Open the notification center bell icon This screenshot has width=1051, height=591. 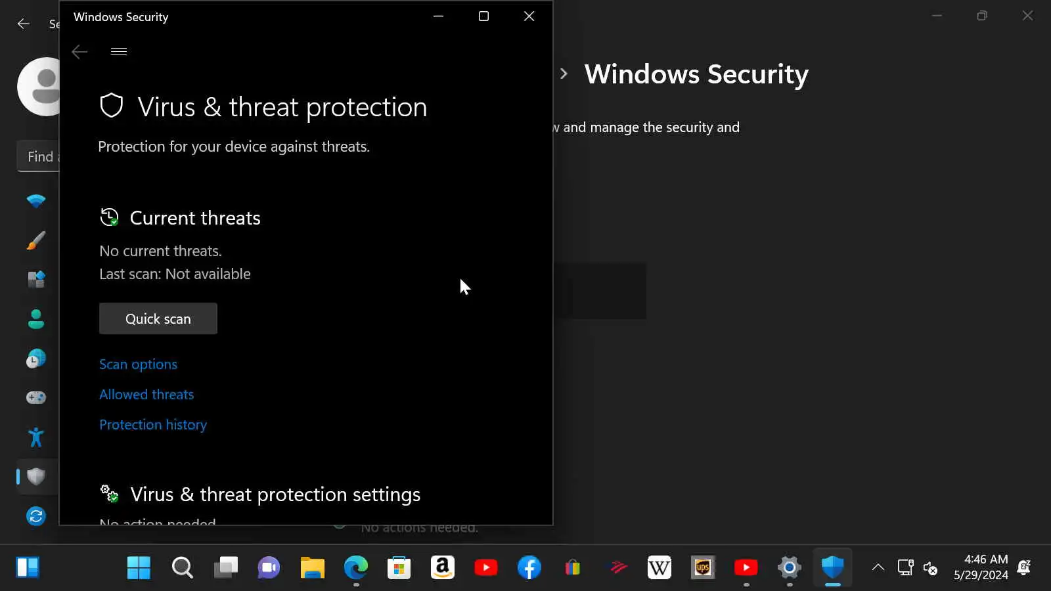tap(1024, 567)
